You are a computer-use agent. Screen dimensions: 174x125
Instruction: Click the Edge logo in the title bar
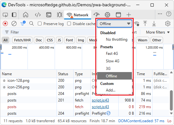coord(4,5)
